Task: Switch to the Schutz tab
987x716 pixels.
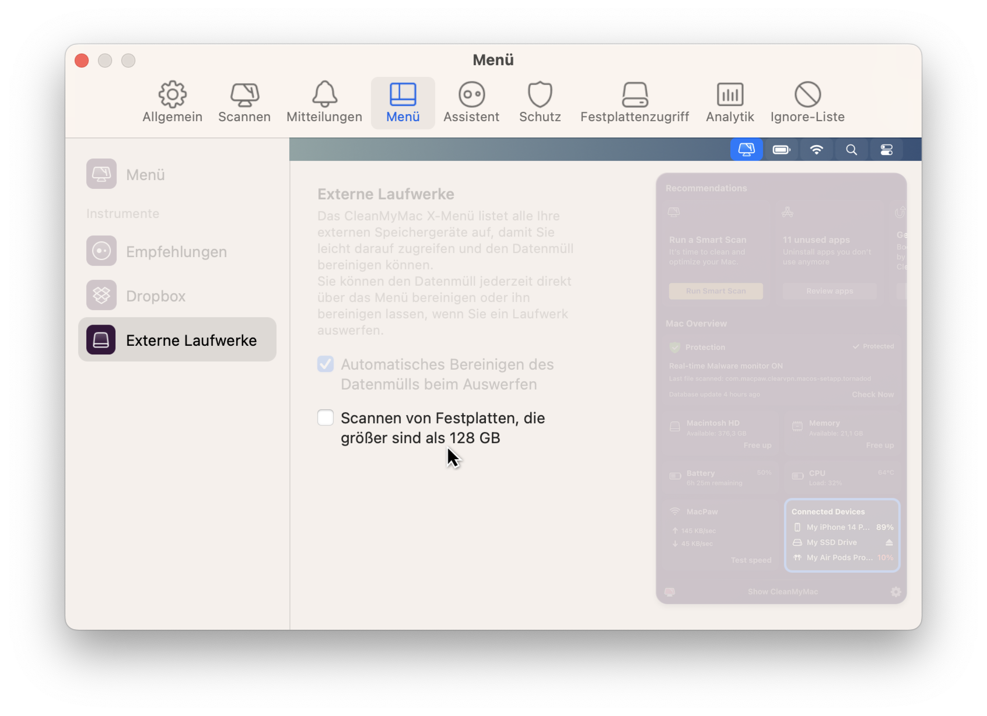Action: [540, 102]
